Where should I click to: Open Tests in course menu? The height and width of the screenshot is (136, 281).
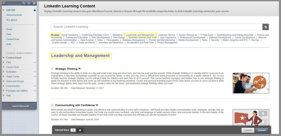pyautogui.click(x=9, y=34)
